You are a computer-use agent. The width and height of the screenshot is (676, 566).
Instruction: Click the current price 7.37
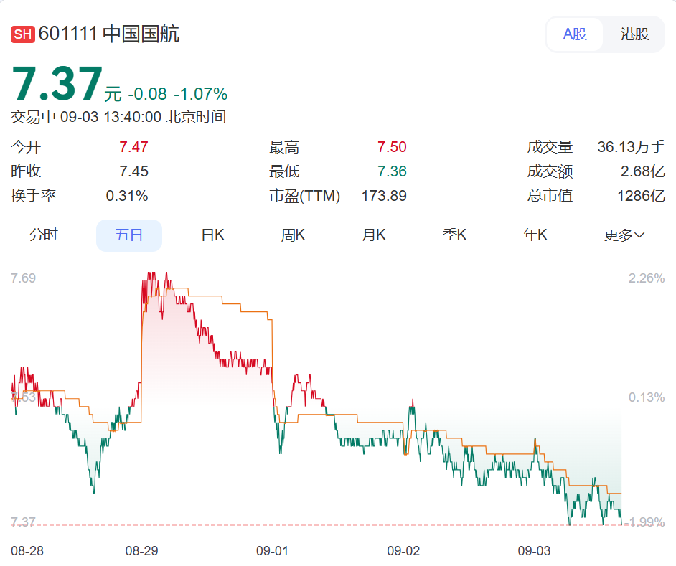point(57,85)
